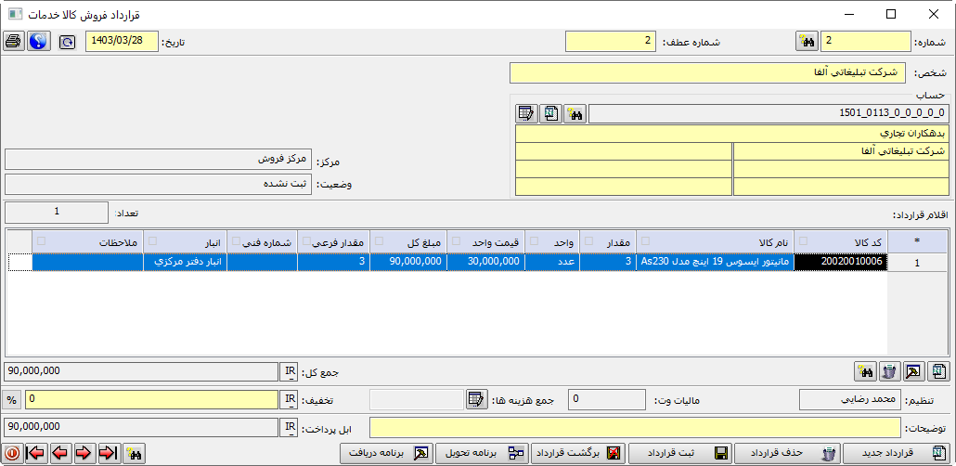Click برگشت قرارداد button
Viewport: 956px width, 466px height.
(x=578, y=453)
